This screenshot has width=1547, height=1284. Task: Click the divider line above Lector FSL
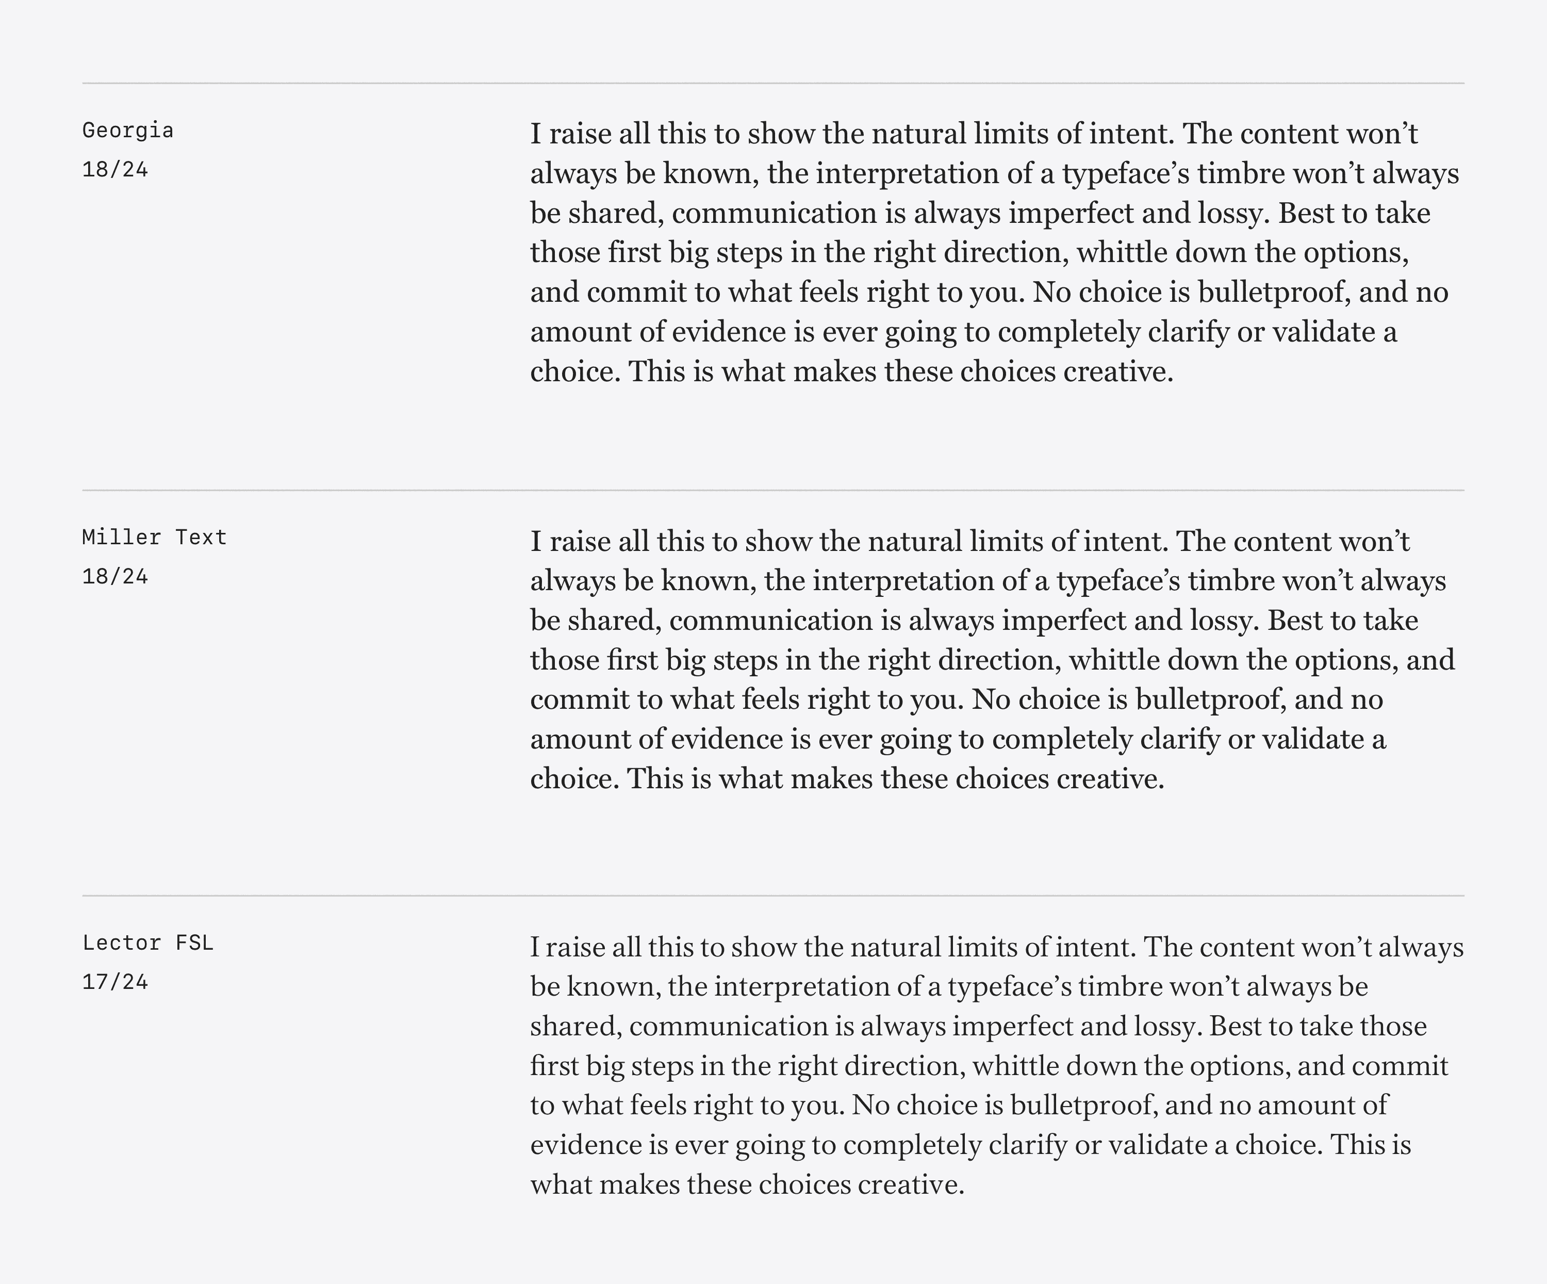[x=773, y=896]
